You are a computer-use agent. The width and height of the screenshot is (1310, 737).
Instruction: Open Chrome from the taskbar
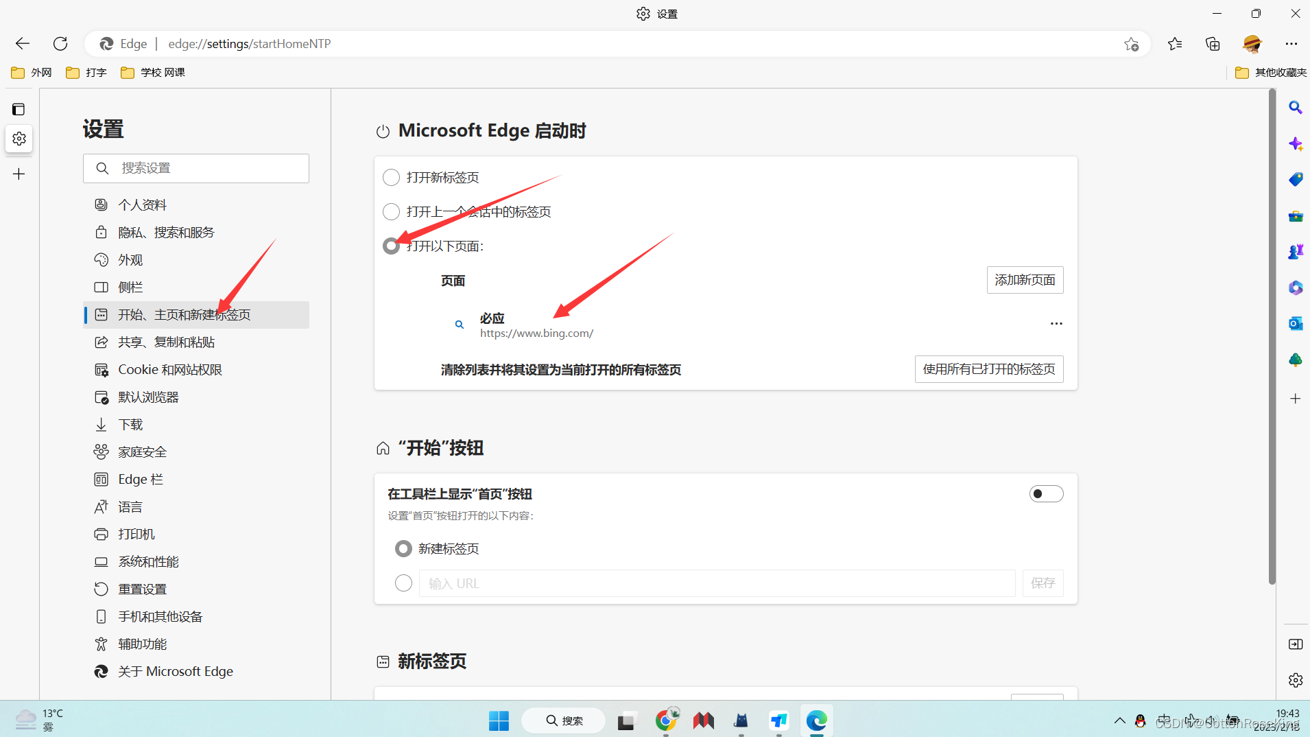tap(665, 721)
